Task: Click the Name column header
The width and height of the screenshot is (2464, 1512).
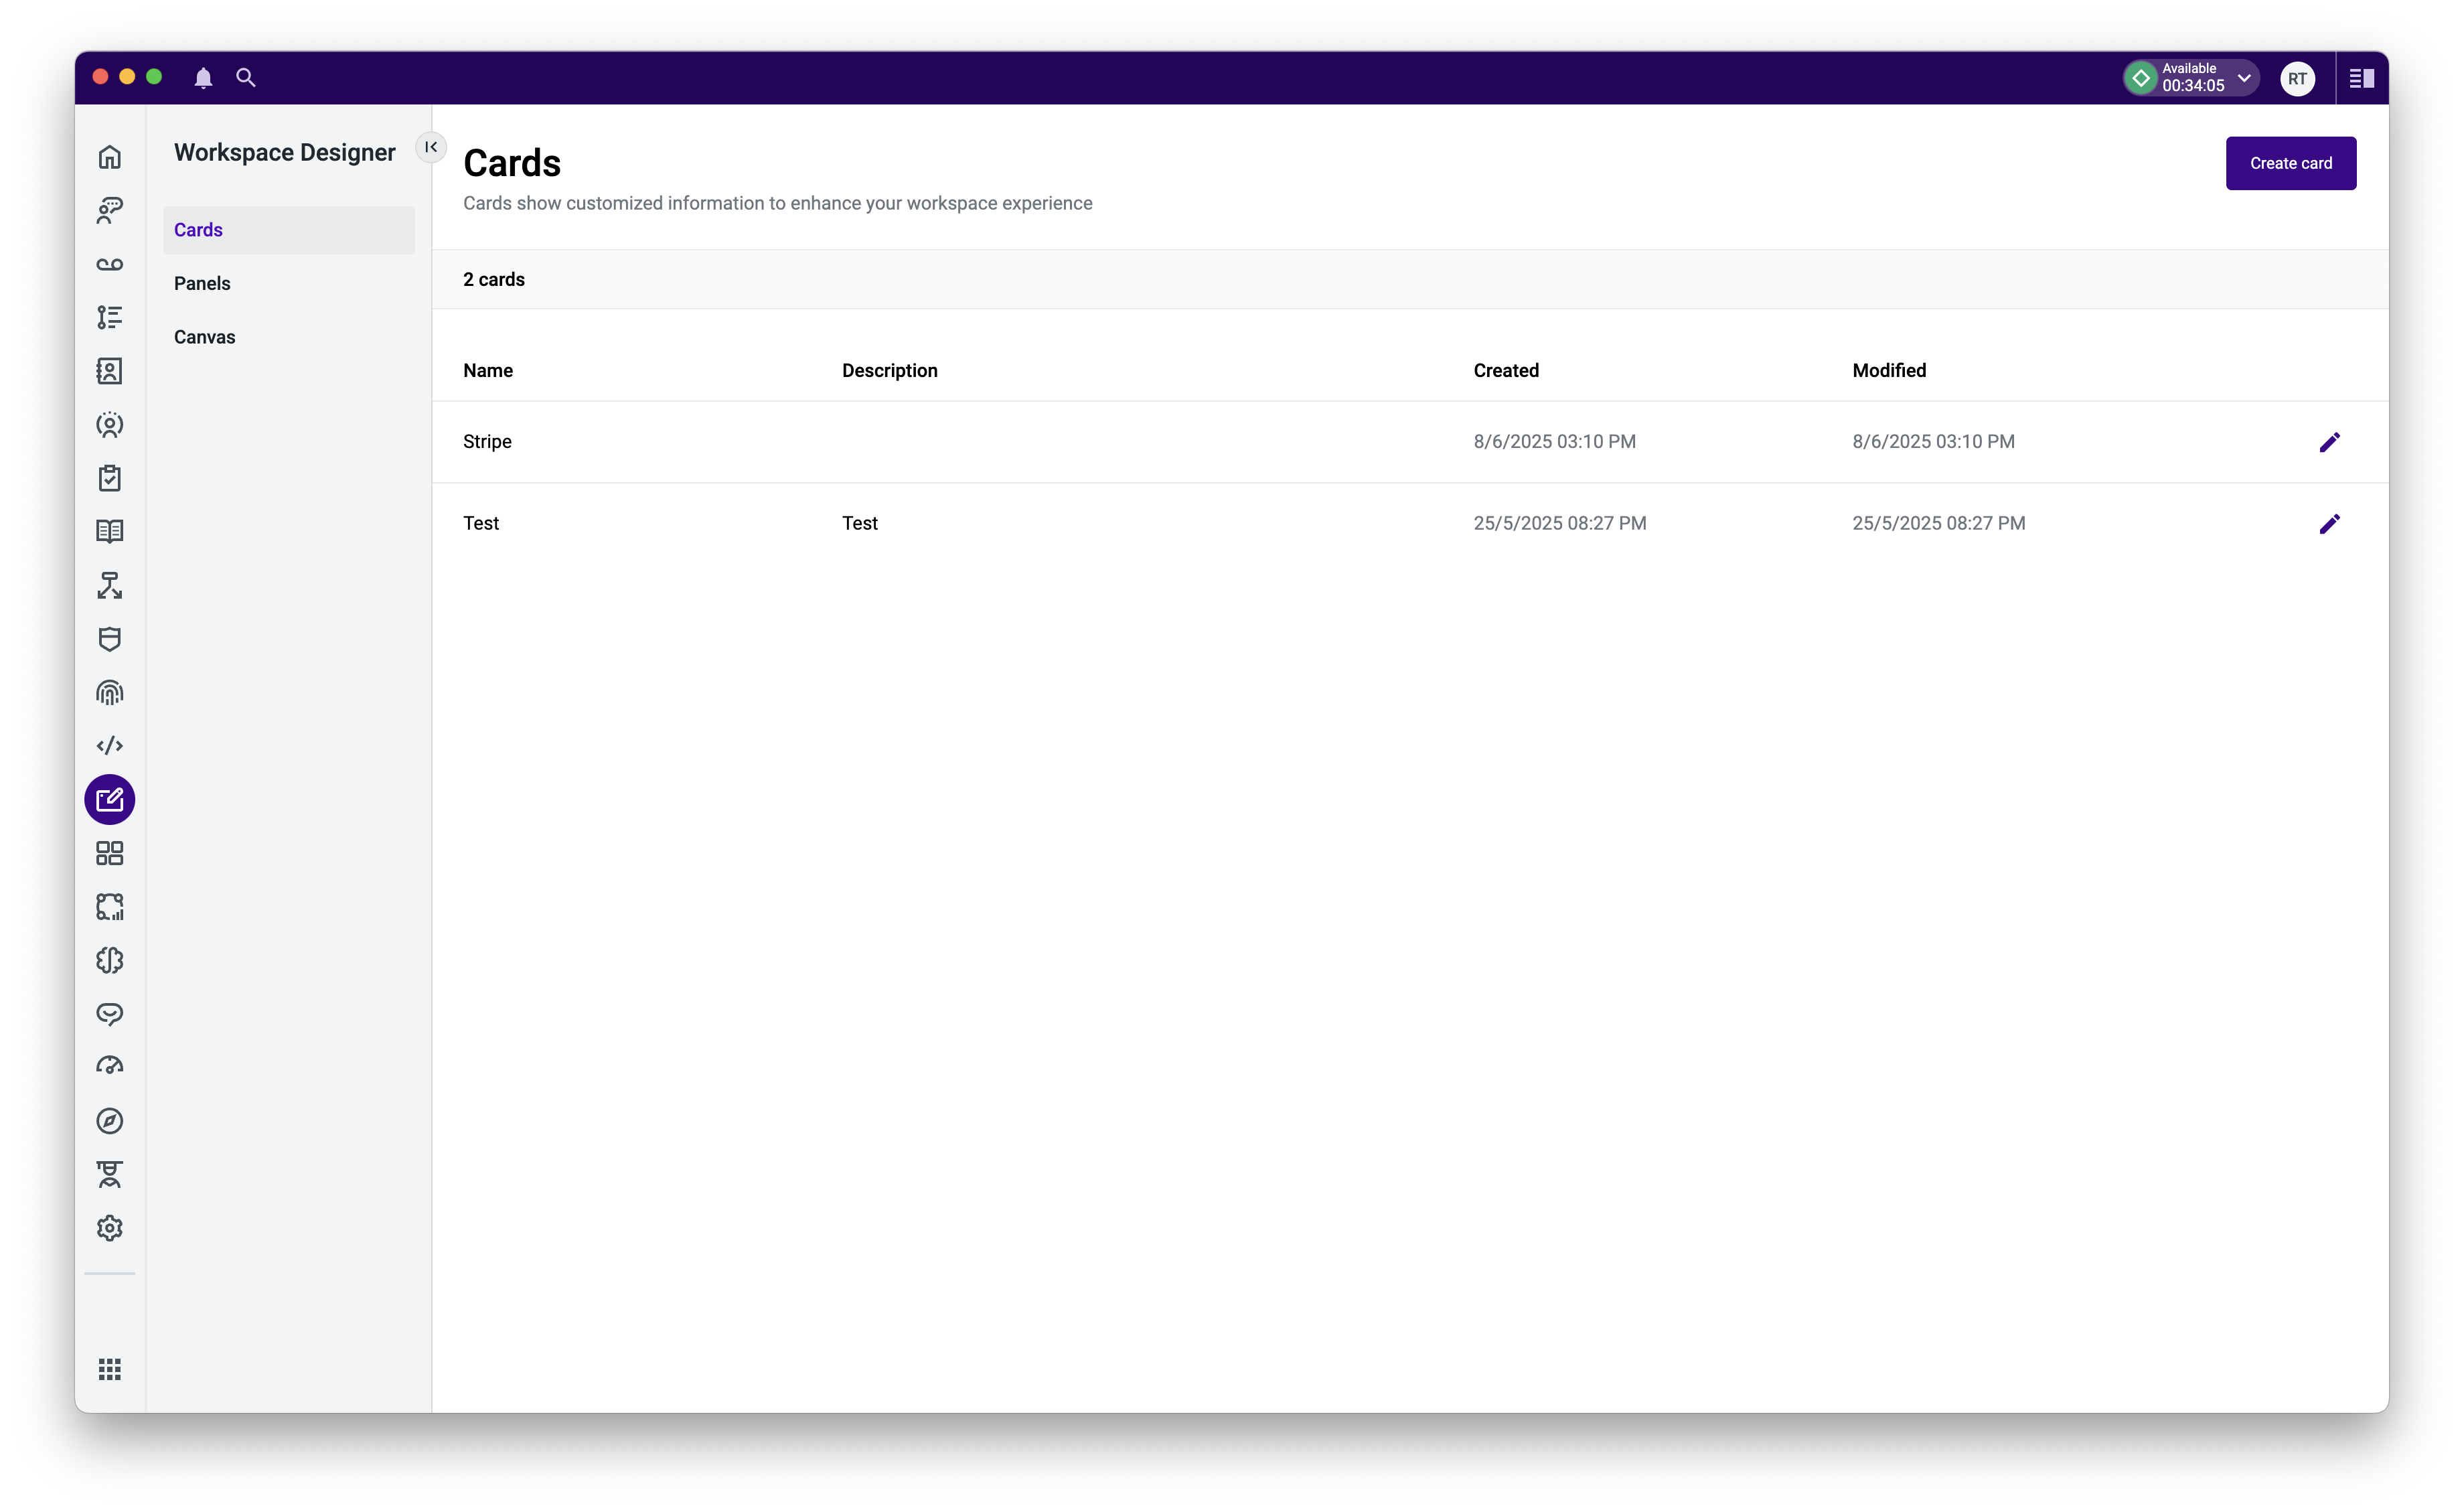Action: (488, 371)
